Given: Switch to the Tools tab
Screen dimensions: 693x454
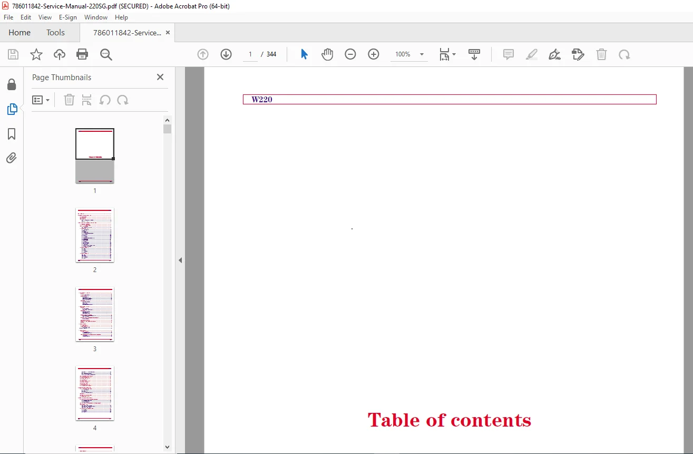Looking at the screenshot, I should coord(55,33).
